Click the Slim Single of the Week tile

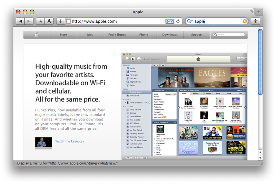pyautogui.click(x=212, y=133)
